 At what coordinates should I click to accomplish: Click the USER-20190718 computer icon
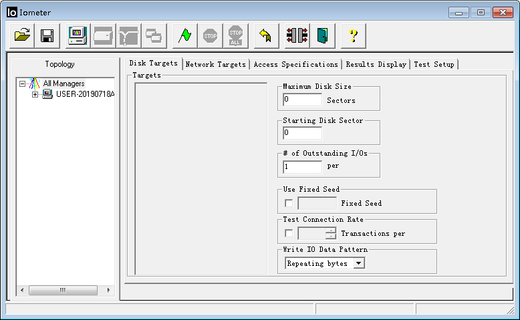coord(47,94)
